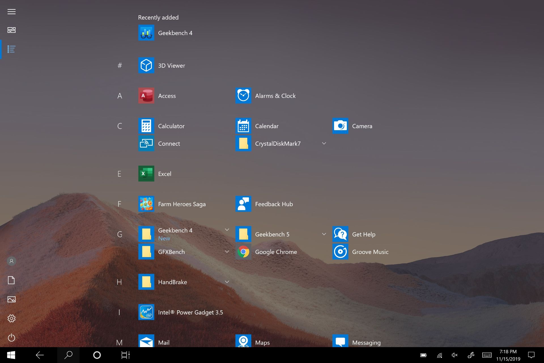
Task: Expand the Geekbench 5 folder chevron
Action: (324, 234)
